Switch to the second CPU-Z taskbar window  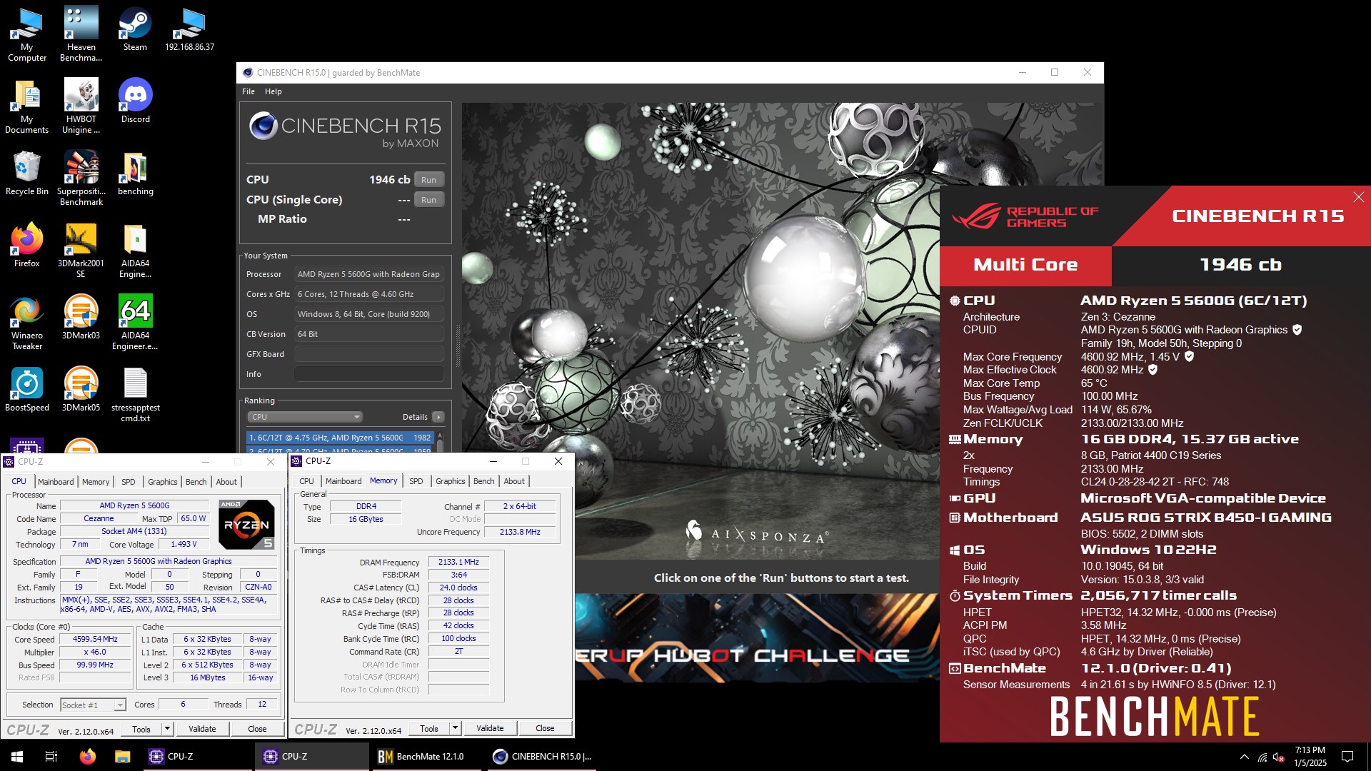(311, 757)
